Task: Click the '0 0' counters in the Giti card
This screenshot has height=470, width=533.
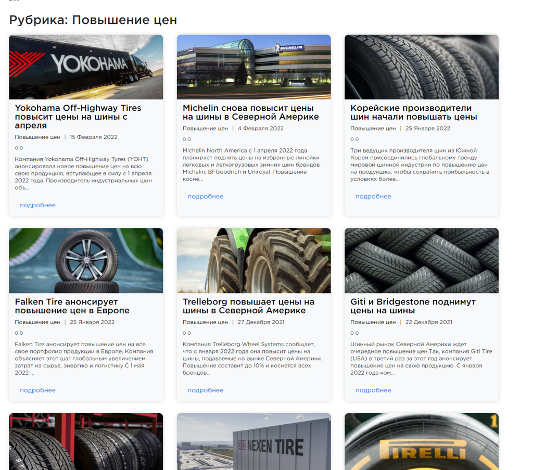Action: pyautogui.click(x=354, y=333)
